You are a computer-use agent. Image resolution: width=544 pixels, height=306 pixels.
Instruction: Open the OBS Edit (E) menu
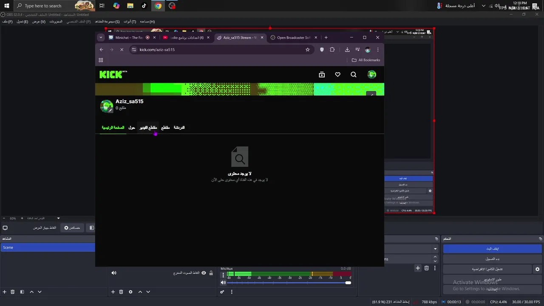[x=23, y=22]
